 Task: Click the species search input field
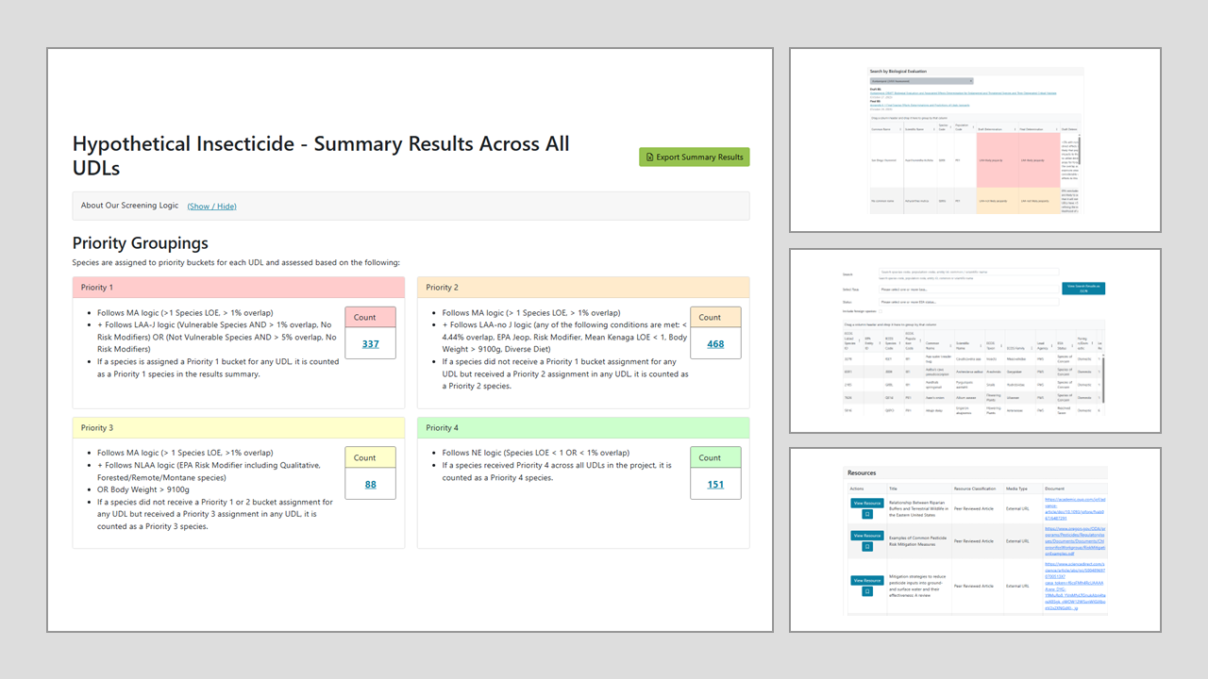967,273
